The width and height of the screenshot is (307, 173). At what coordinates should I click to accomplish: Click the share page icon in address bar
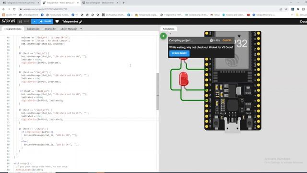coord(281,9)
